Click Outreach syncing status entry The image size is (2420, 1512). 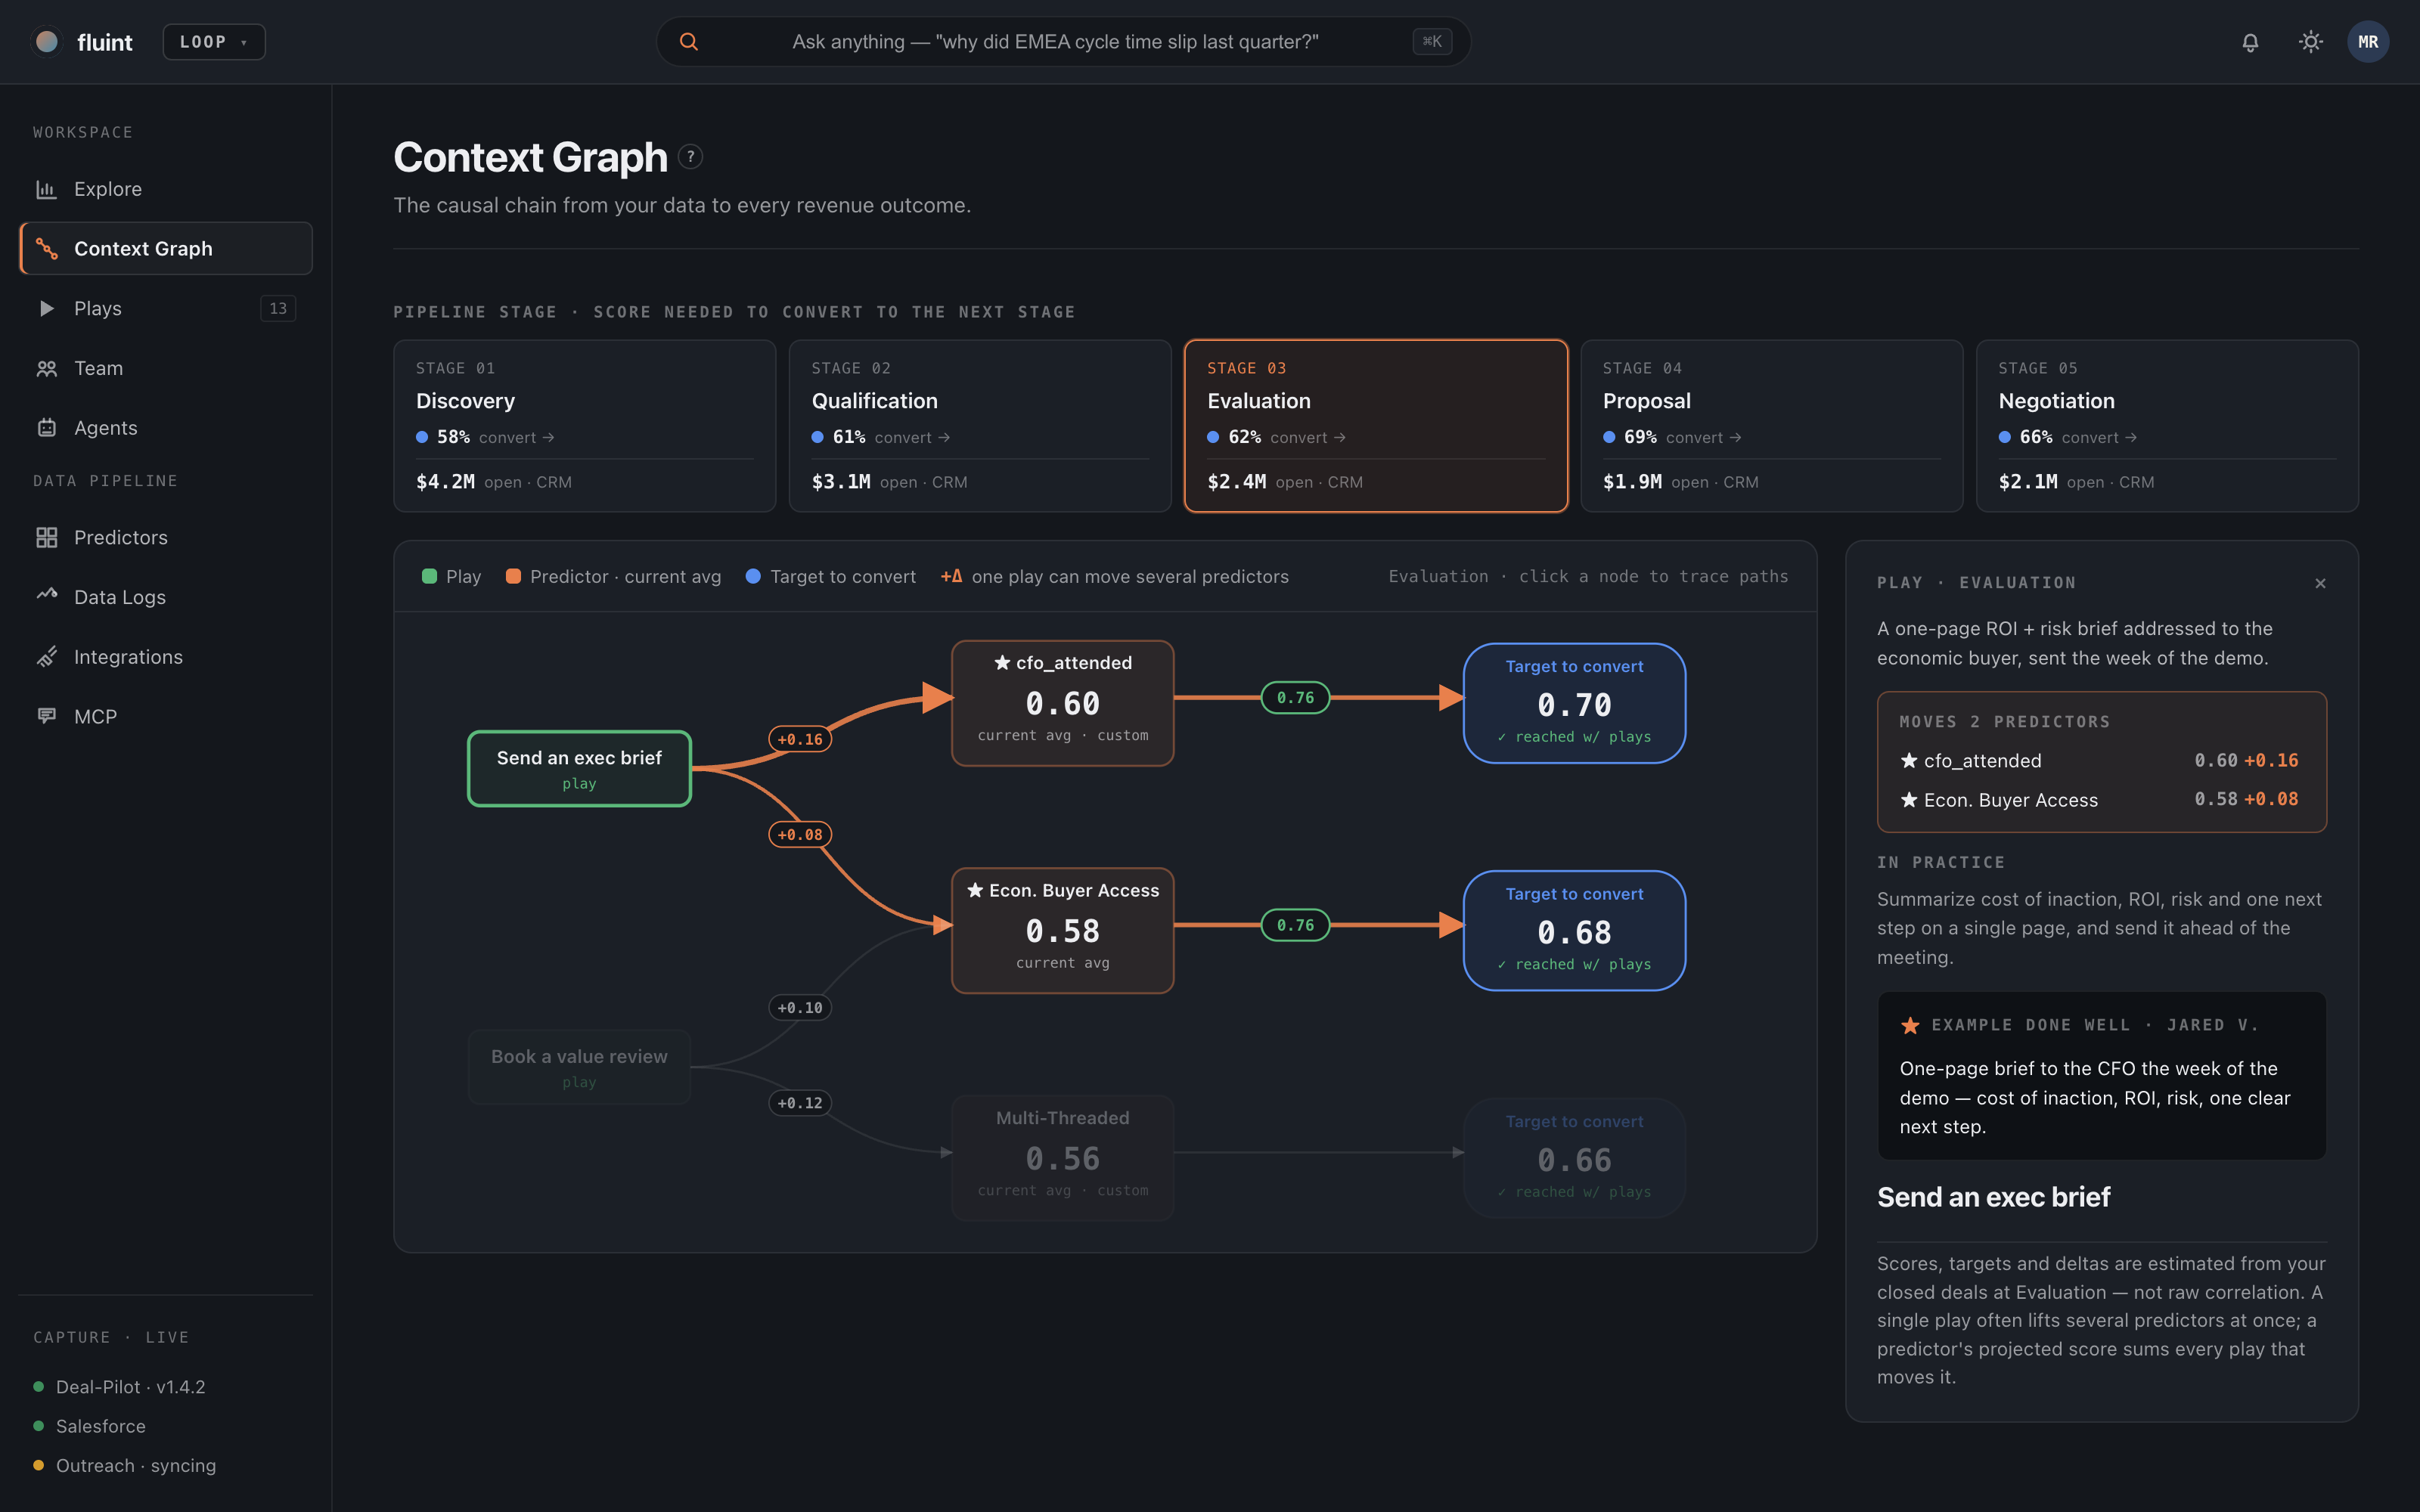coord(125,1465)
